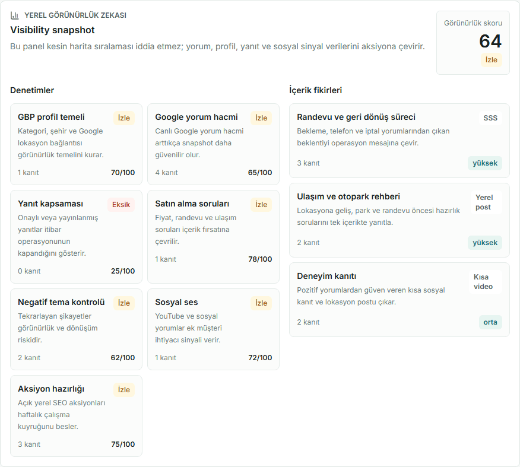Open the Deneyim kanıtı idea title
Image resolution: width=520 pixels, height=467 pixels.
pos(326,276)
